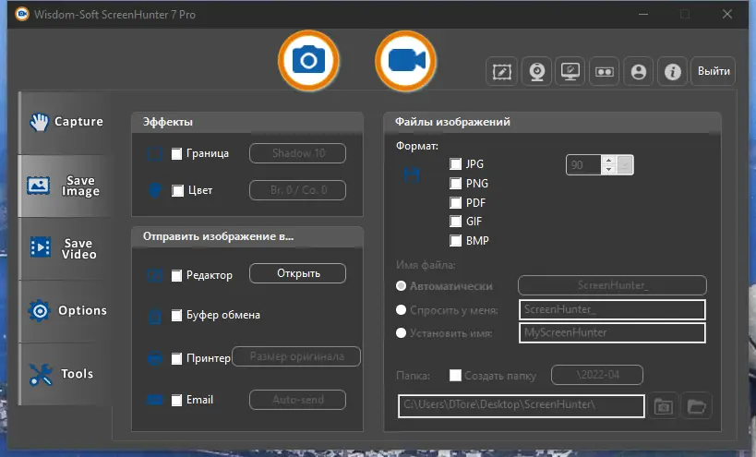Click the border effect icon beside Граница
Screen dimensions: 756x457
coord(155,154)
